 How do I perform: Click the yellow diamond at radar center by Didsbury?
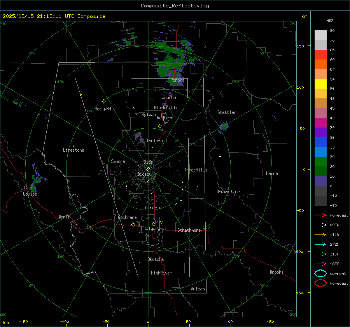(148, 170)
